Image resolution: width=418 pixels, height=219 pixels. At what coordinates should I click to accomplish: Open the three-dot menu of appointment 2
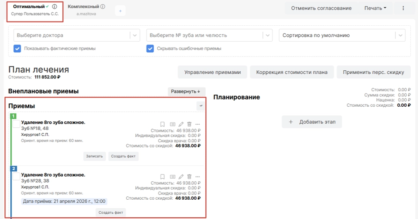[198, 177]
